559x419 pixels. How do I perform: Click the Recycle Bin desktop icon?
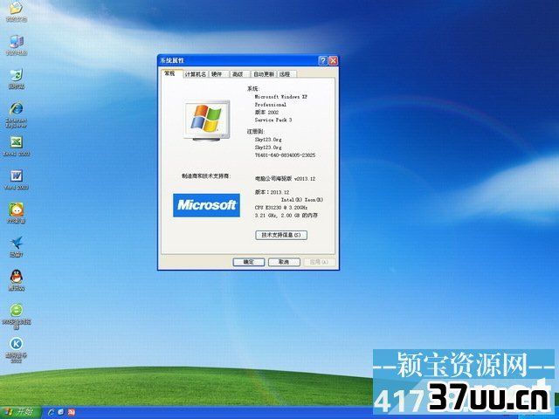(x=17, y=79)
